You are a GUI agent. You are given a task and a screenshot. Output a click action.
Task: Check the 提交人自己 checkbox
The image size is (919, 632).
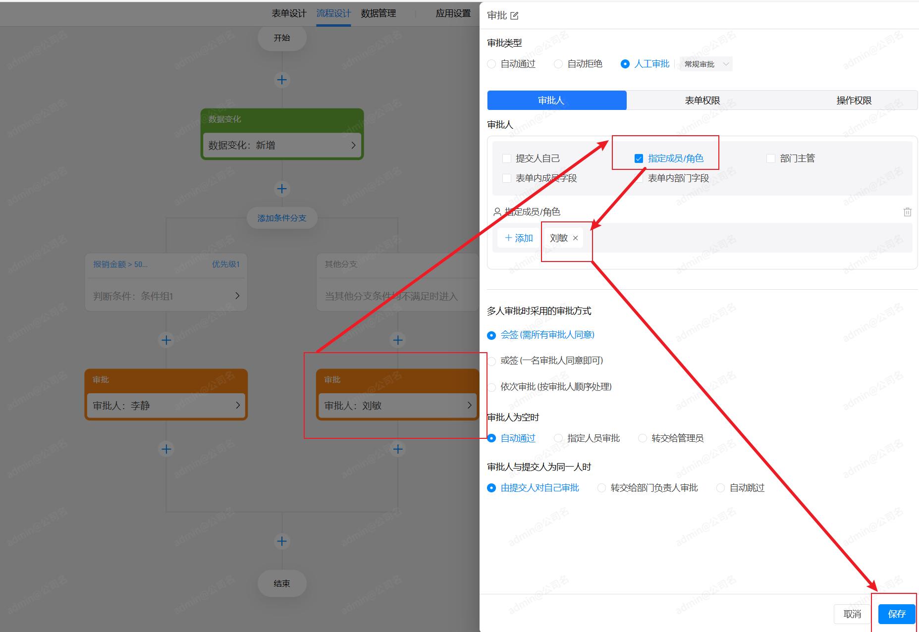click(x=507, y=158)
